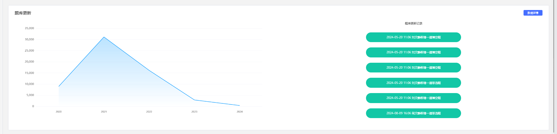Click the 2022 x-axis label
This screenshot has width=557, height=134.
[149, 112]
